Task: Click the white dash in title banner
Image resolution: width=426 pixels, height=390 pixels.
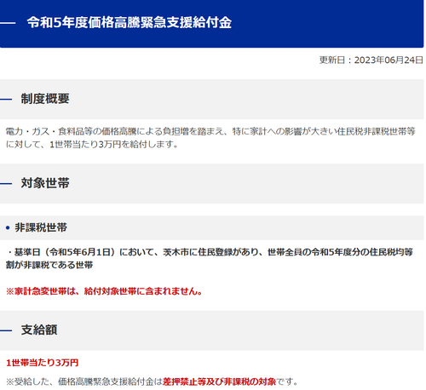Action: point(8,23)
